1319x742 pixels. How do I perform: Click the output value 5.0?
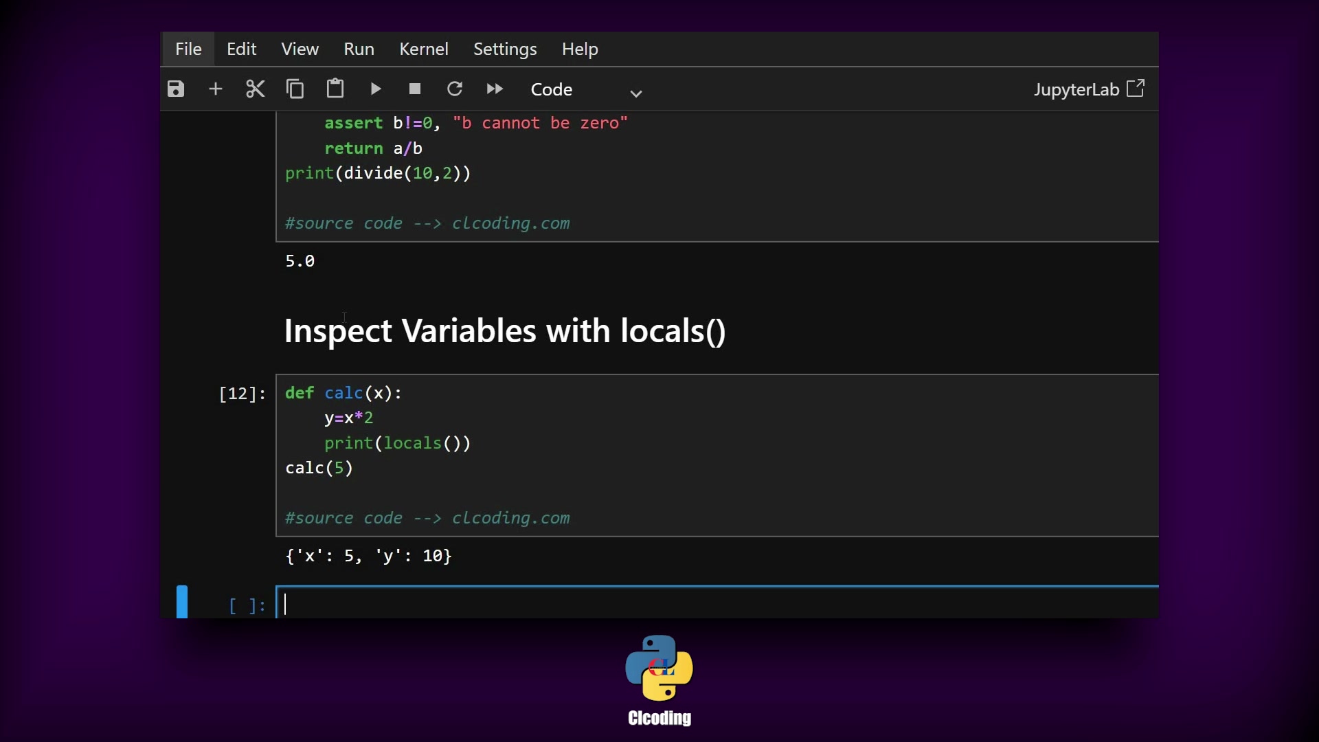pyautogui.click(x=300, y=261)
